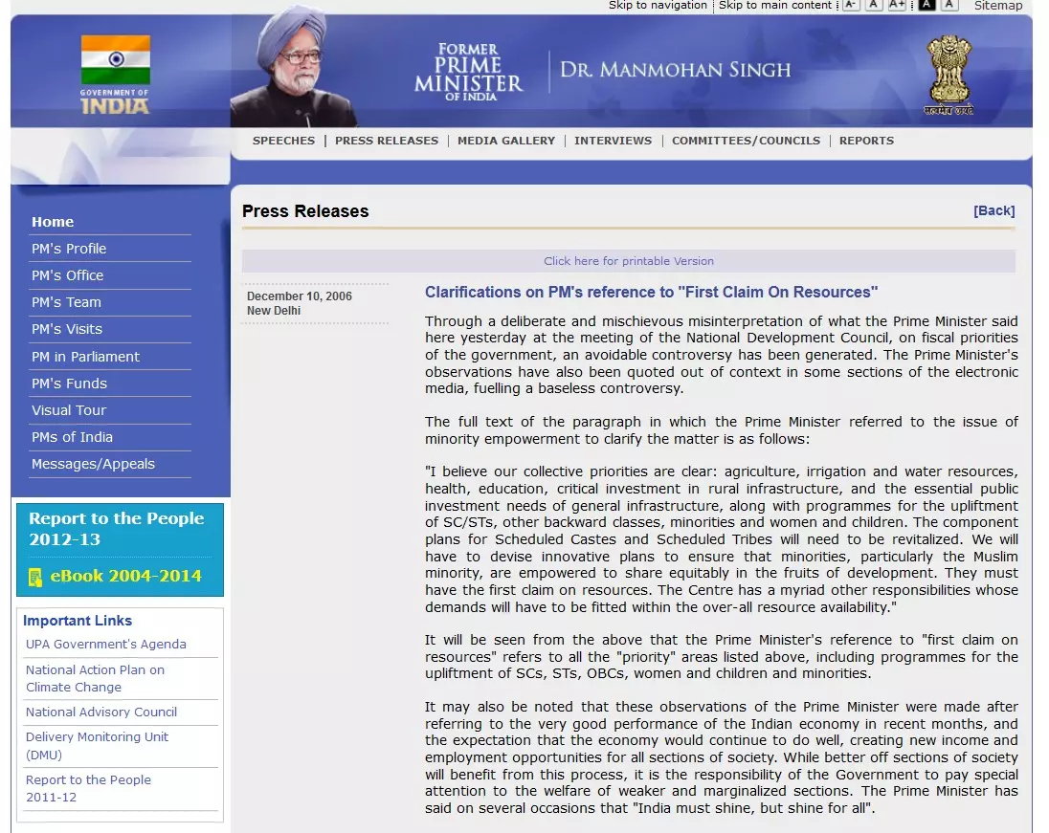Image resolution: width=1049 pixels, height=833 pixels.
Task: Click the national emblem of India
Action: pos(949,75)
